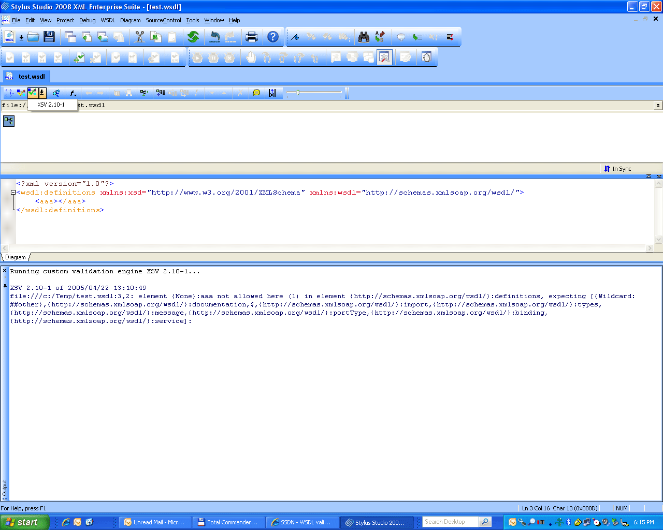Collapse the wsdl:definitions element in editor
This screenshot has width=663, height=530.
click(x=13, y=193)
